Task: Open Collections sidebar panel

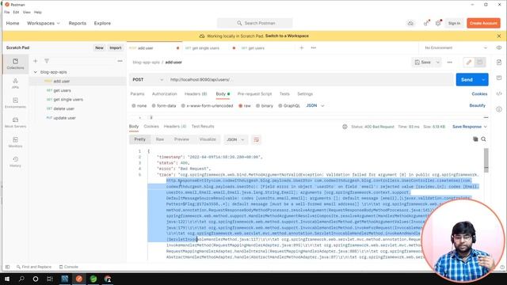Action: (15, 63)
